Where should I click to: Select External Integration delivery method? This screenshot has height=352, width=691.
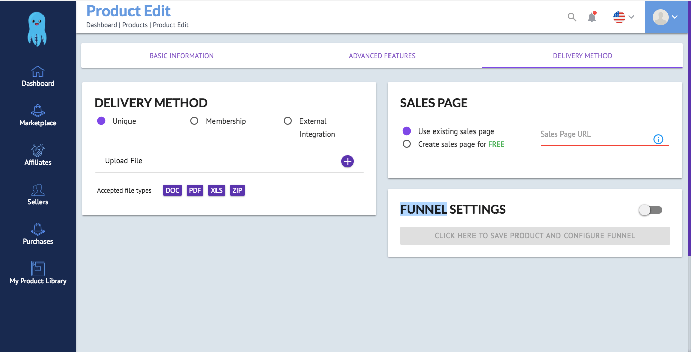pos(288,121)
